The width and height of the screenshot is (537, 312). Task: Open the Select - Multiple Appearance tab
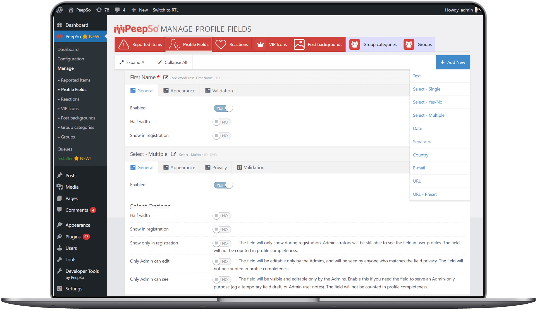click(x=179, y=167)
